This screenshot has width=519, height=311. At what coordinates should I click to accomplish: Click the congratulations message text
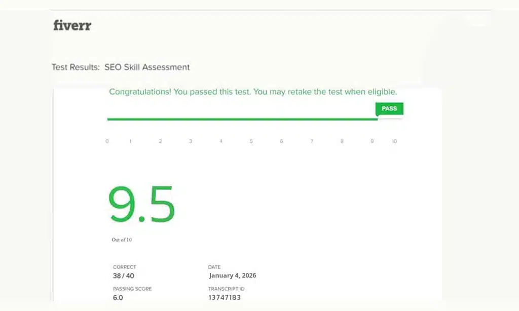[253, 92]
